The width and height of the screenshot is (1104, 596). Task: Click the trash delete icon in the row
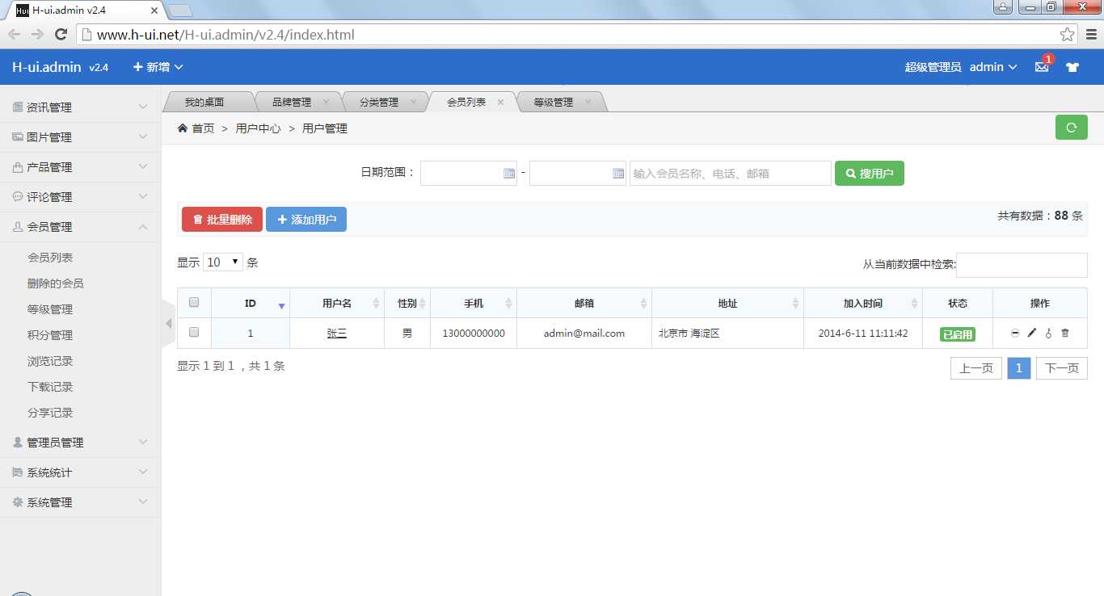pos(1064,333)
